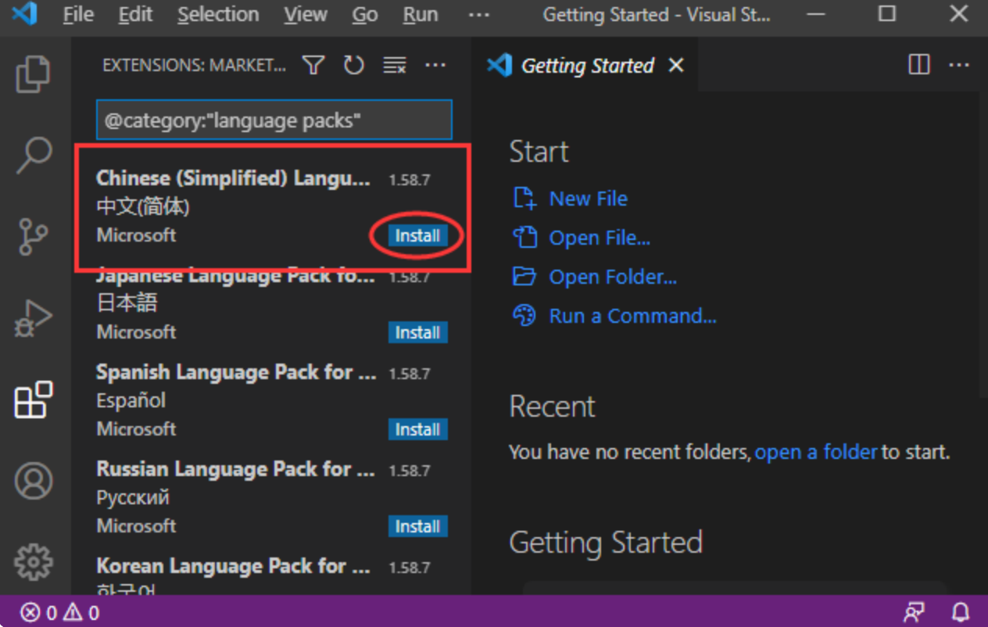Install the Japanese Language Pack
The width and height of the screenshot is (988, 627).
tap(417, 332)
